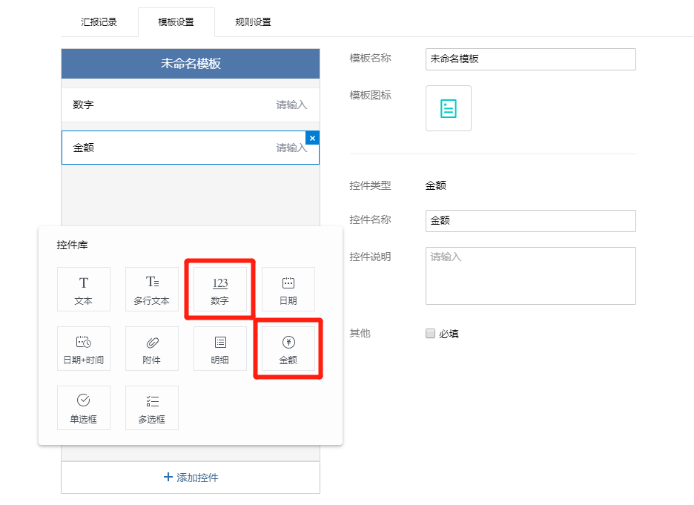Edit the 控件名称 input field
The width and height of the screenshot is (694, 505).
[531, 221]
